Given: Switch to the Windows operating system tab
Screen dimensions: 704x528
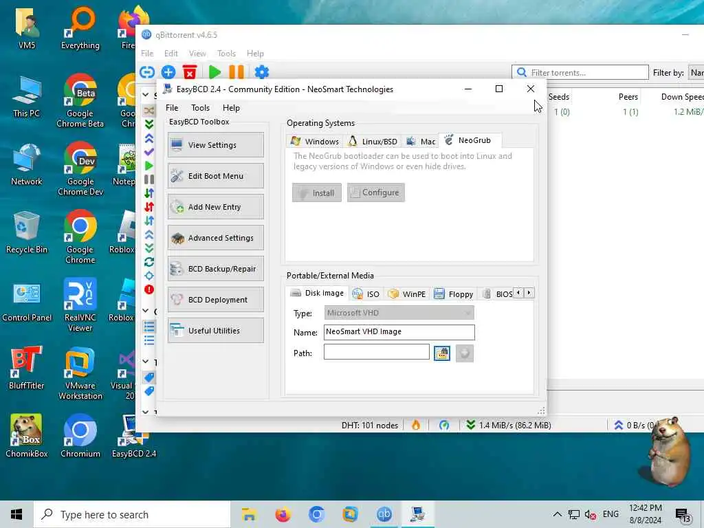Looking at the screenshot, I should tap(314, 142).
